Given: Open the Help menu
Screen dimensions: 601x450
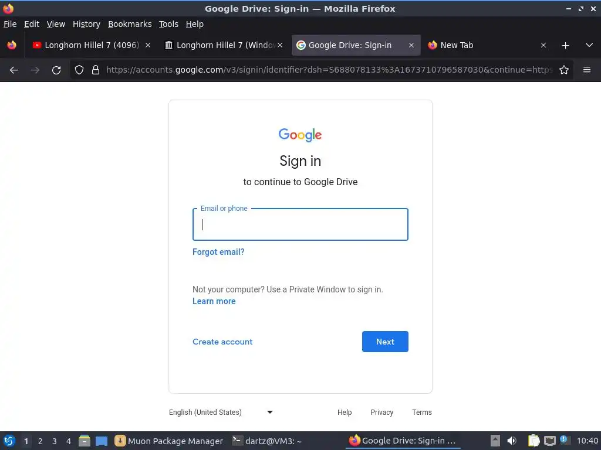Looking at the screenshot, I should coord(195,24).
